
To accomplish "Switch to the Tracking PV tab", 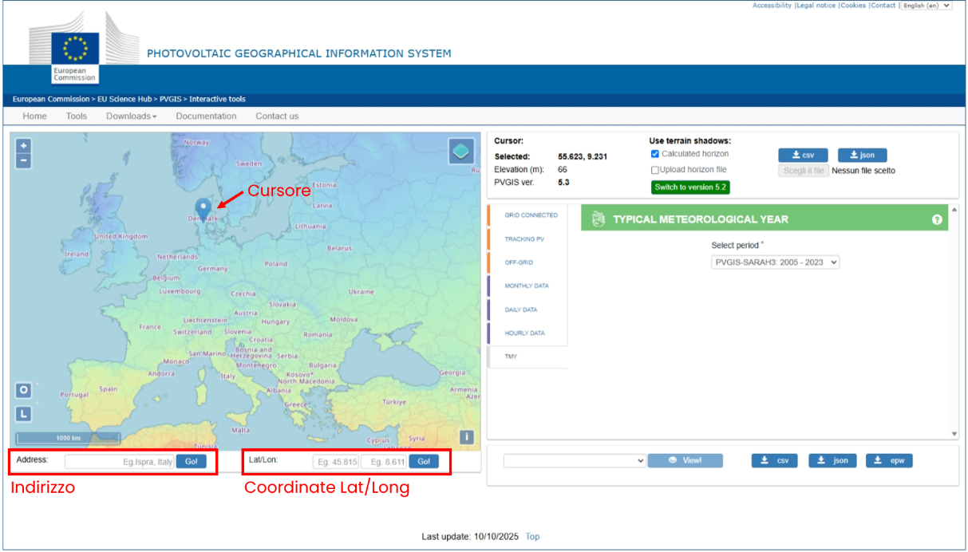I will point(524,239).
